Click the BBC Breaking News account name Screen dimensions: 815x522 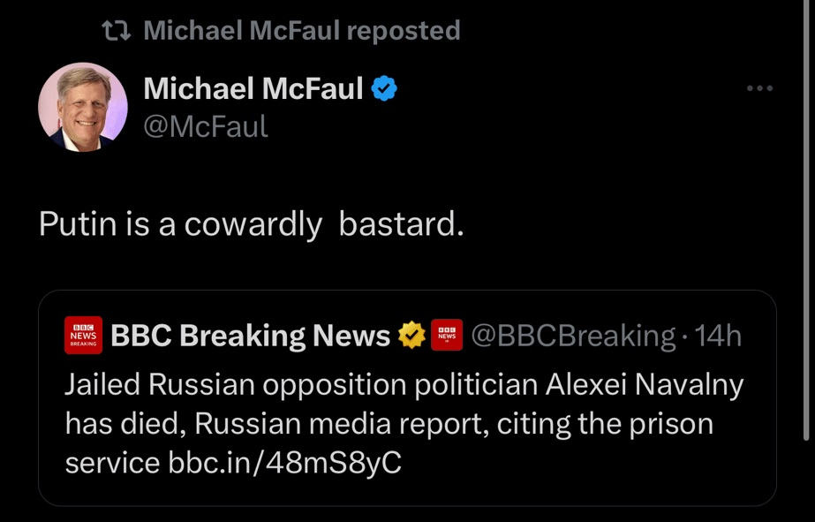[x=250, y=336]
